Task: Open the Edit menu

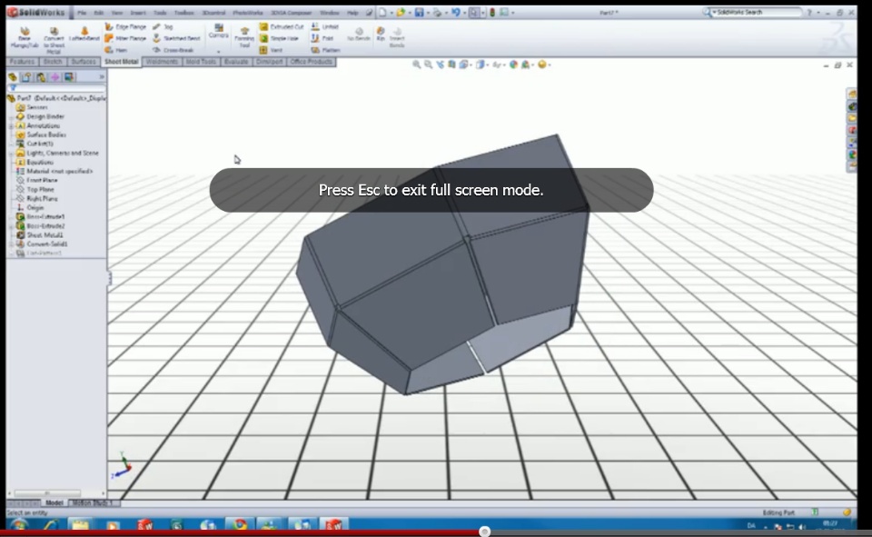Action: (x=99, y=12)
